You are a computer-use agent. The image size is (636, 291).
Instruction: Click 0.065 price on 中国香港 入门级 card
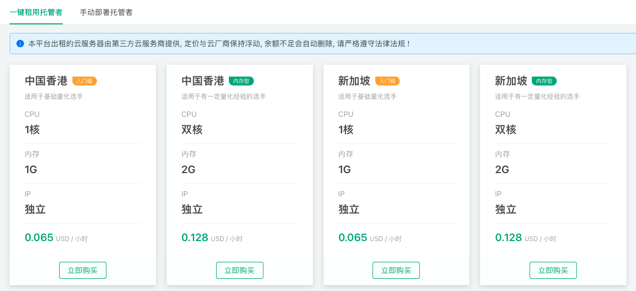pos(39,237)
